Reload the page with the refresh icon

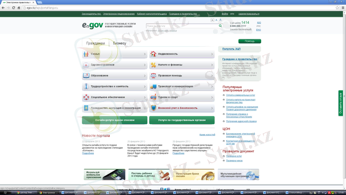pyautogui.click(x=13, y=8)
